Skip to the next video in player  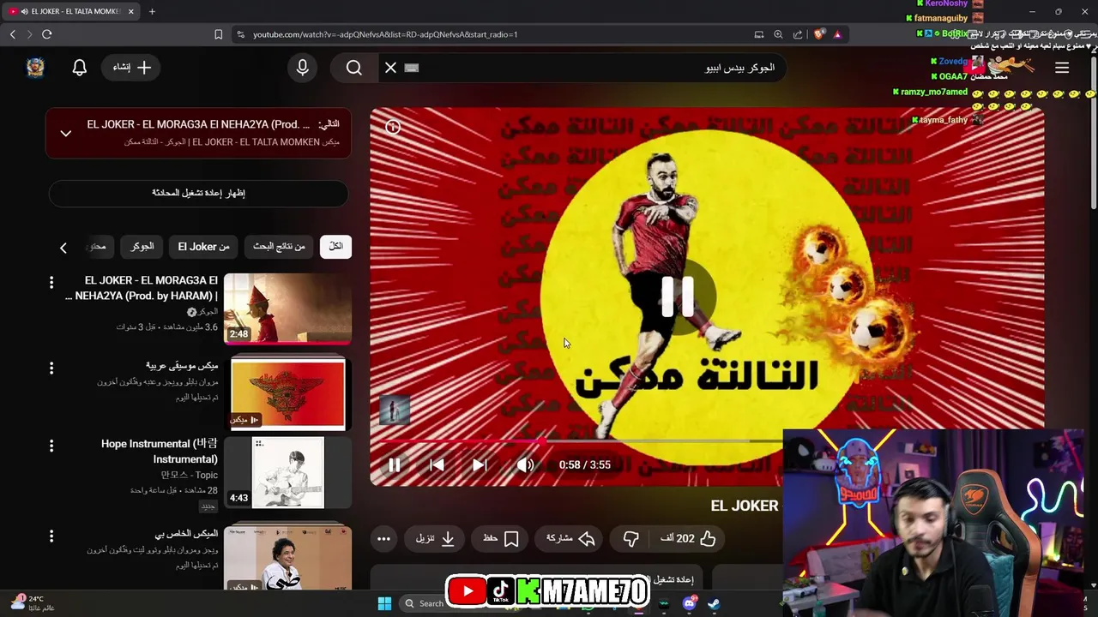pos(480,464)
